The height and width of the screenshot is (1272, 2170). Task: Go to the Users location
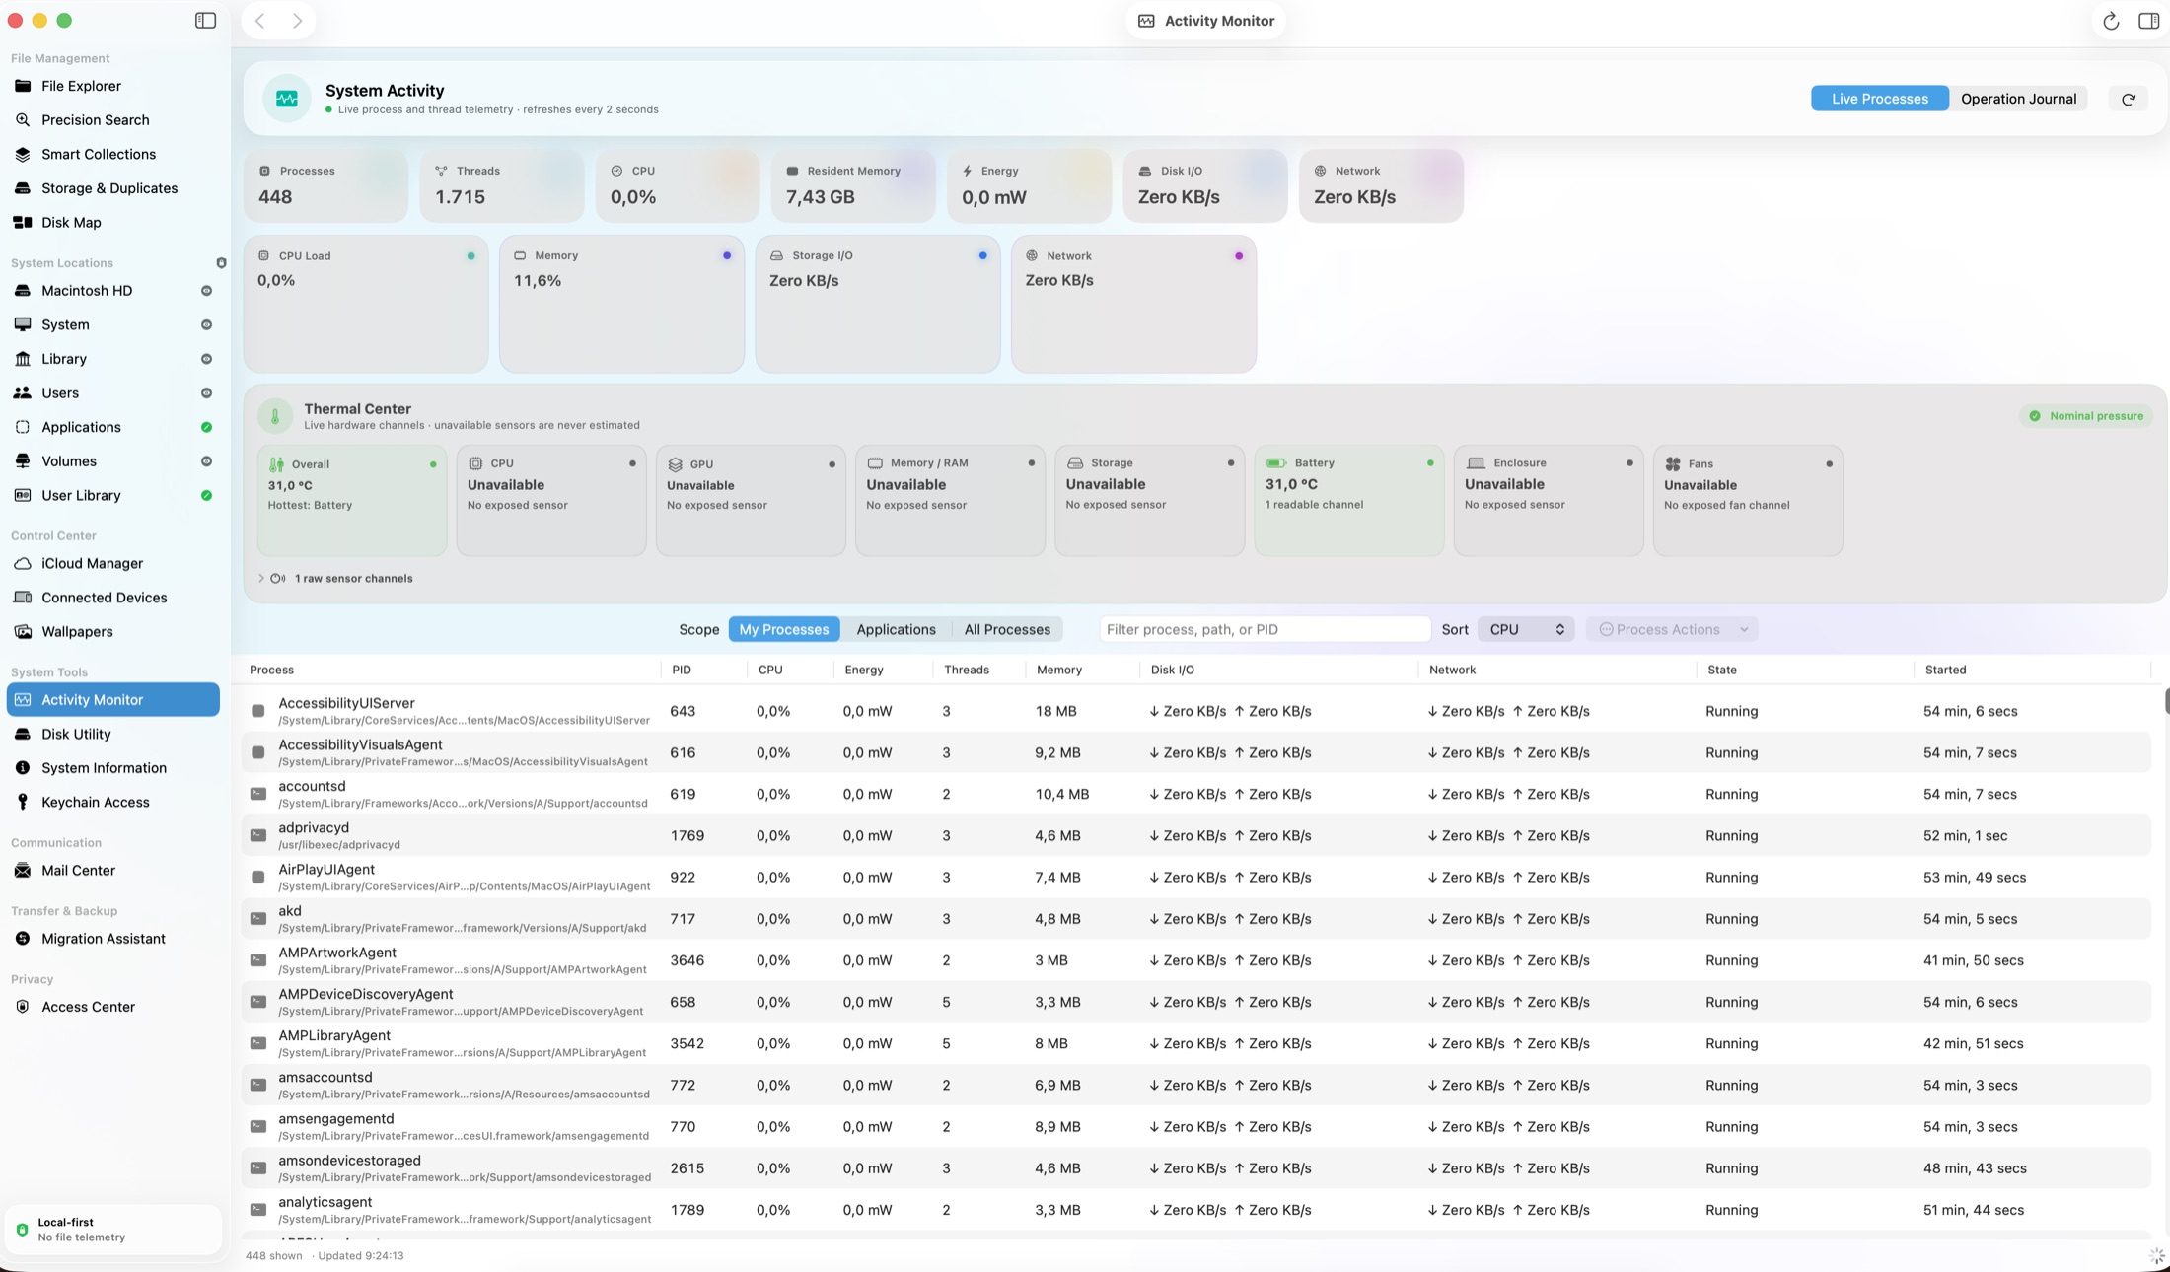pos(112,393)
